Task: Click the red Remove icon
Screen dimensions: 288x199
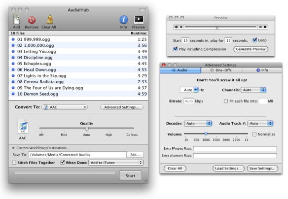Action: click(x=32, y=20)
